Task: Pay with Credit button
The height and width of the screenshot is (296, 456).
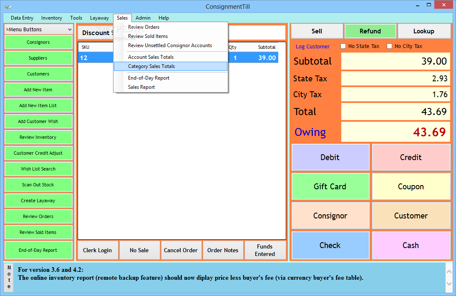Action: click(411, 157)
